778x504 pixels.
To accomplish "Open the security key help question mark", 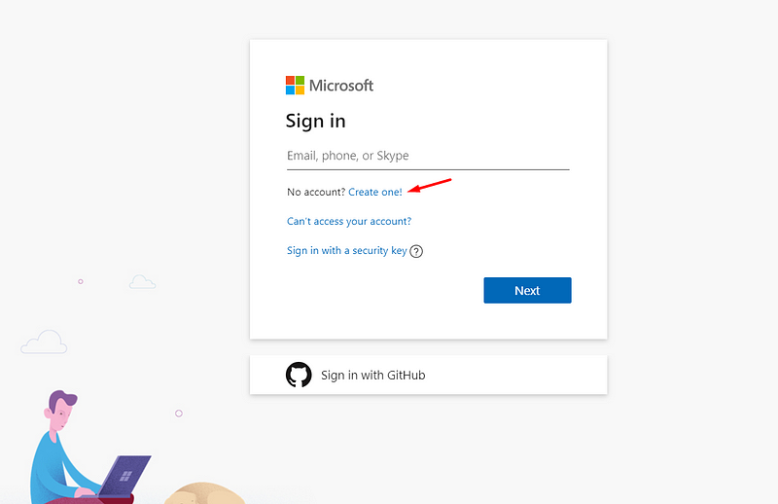I will tap(416, 251).
